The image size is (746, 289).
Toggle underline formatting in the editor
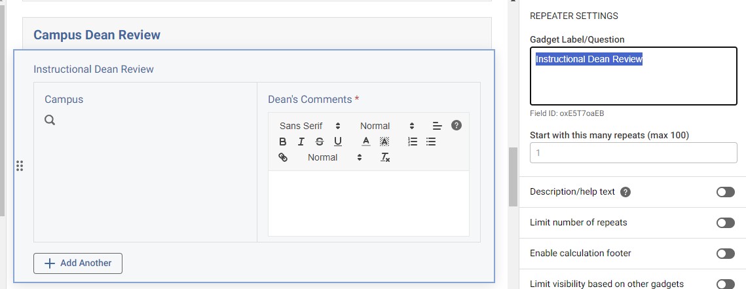[x=337, y=142]
